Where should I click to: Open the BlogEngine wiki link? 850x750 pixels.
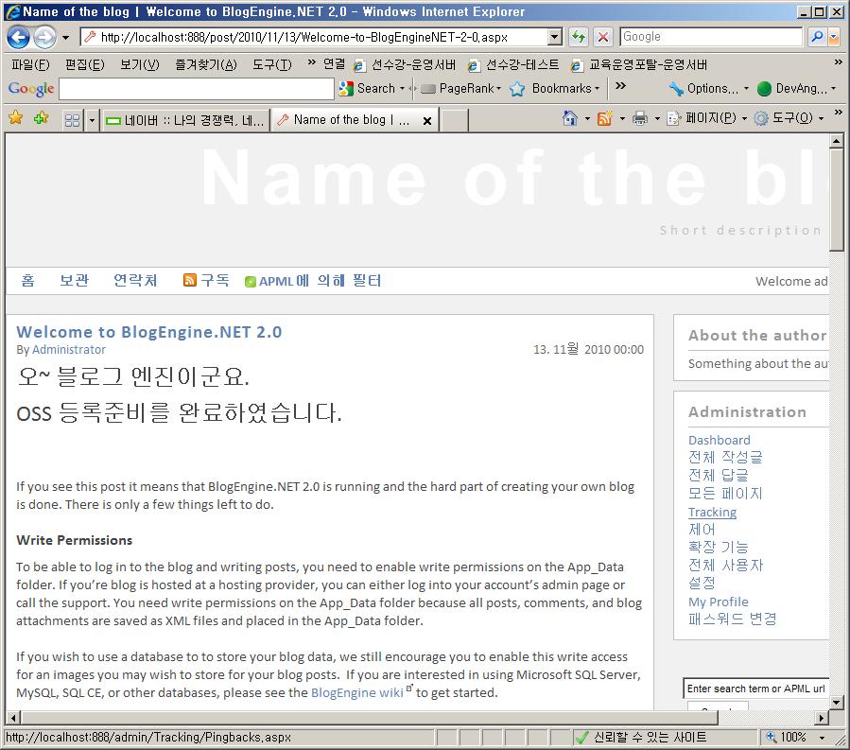pyautogui.click(x=357, y=692)
